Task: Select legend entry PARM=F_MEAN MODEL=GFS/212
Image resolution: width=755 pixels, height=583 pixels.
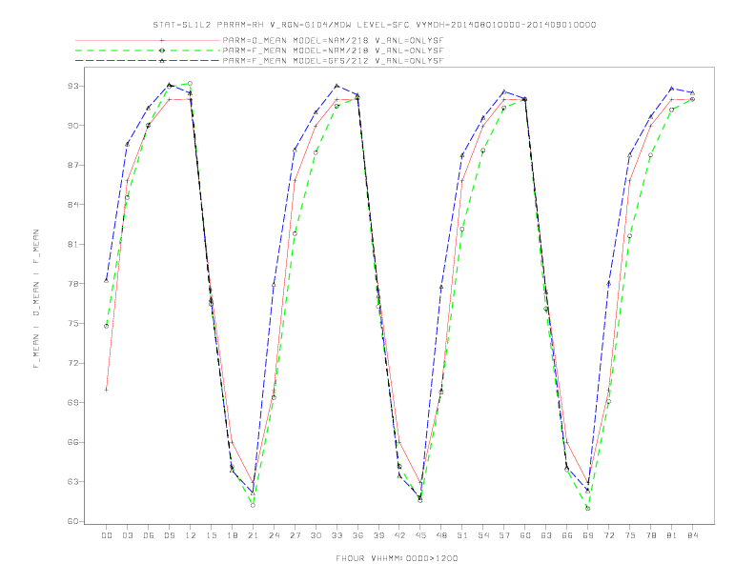Action: coord(333,61)
